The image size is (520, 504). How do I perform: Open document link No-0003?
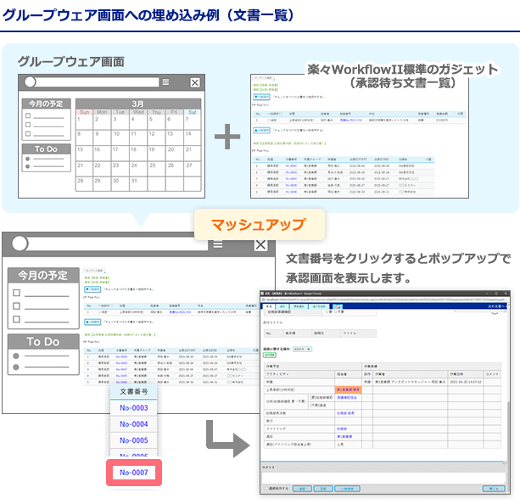[x=134, y=408]
